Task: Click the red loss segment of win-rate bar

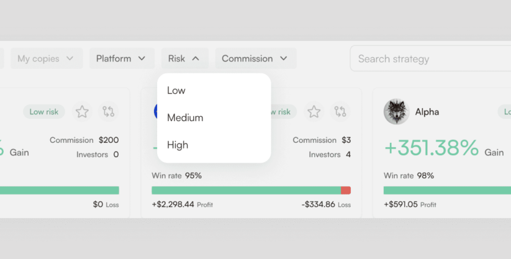Action: [345, 191]
